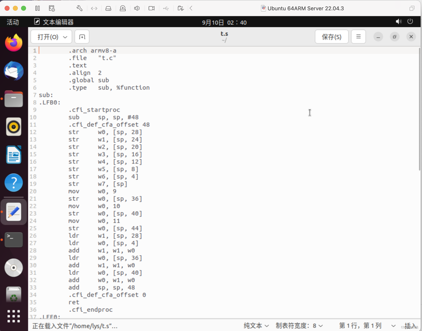Click line ".cfi_def_cfa_offset 48"
The height and width of the screenshot is (331, 422).
click(x=109, y=125)
